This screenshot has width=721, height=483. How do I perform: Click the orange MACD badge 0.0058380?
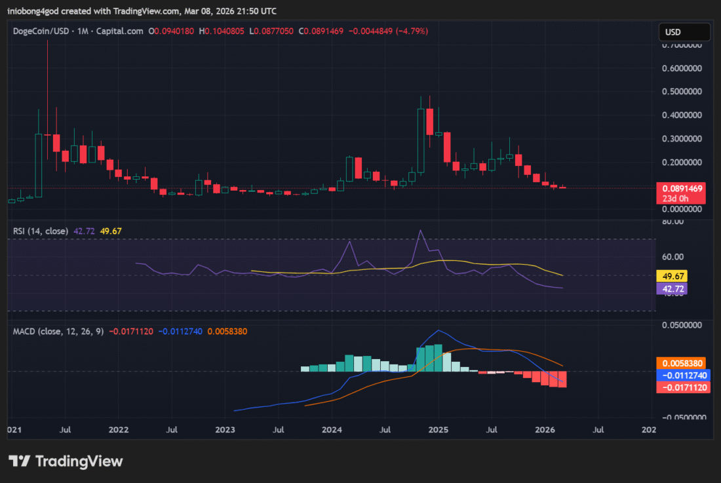click(x=682, y=363)
